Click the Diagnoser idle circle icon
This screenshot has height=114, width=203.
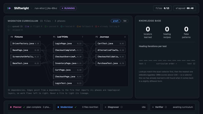click(122, 107)
